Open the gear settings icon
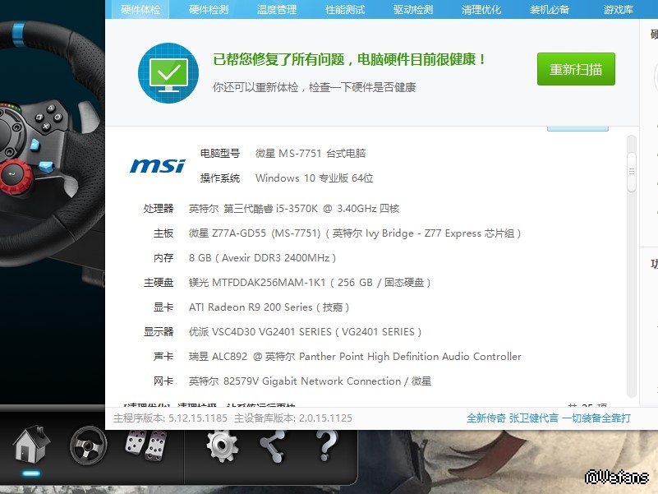 coord(221,446)
